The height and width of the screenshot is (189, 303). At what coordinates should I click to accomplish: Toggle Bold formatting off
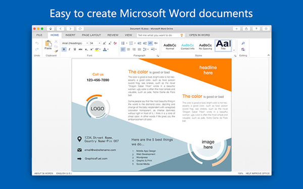pos(64,49)
